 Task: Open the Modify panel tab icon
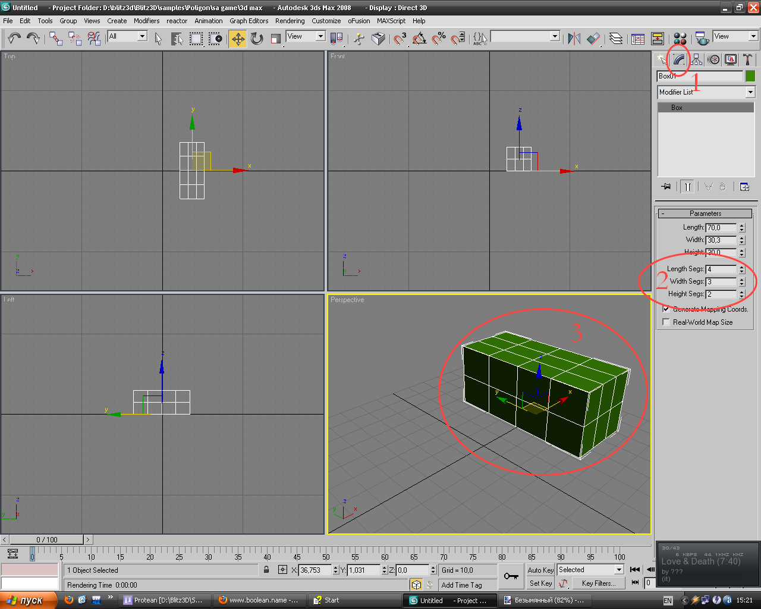click(x=679, y=59)
